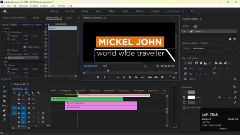
Task: Open the Sequence menu
Action: coord(23,6)
